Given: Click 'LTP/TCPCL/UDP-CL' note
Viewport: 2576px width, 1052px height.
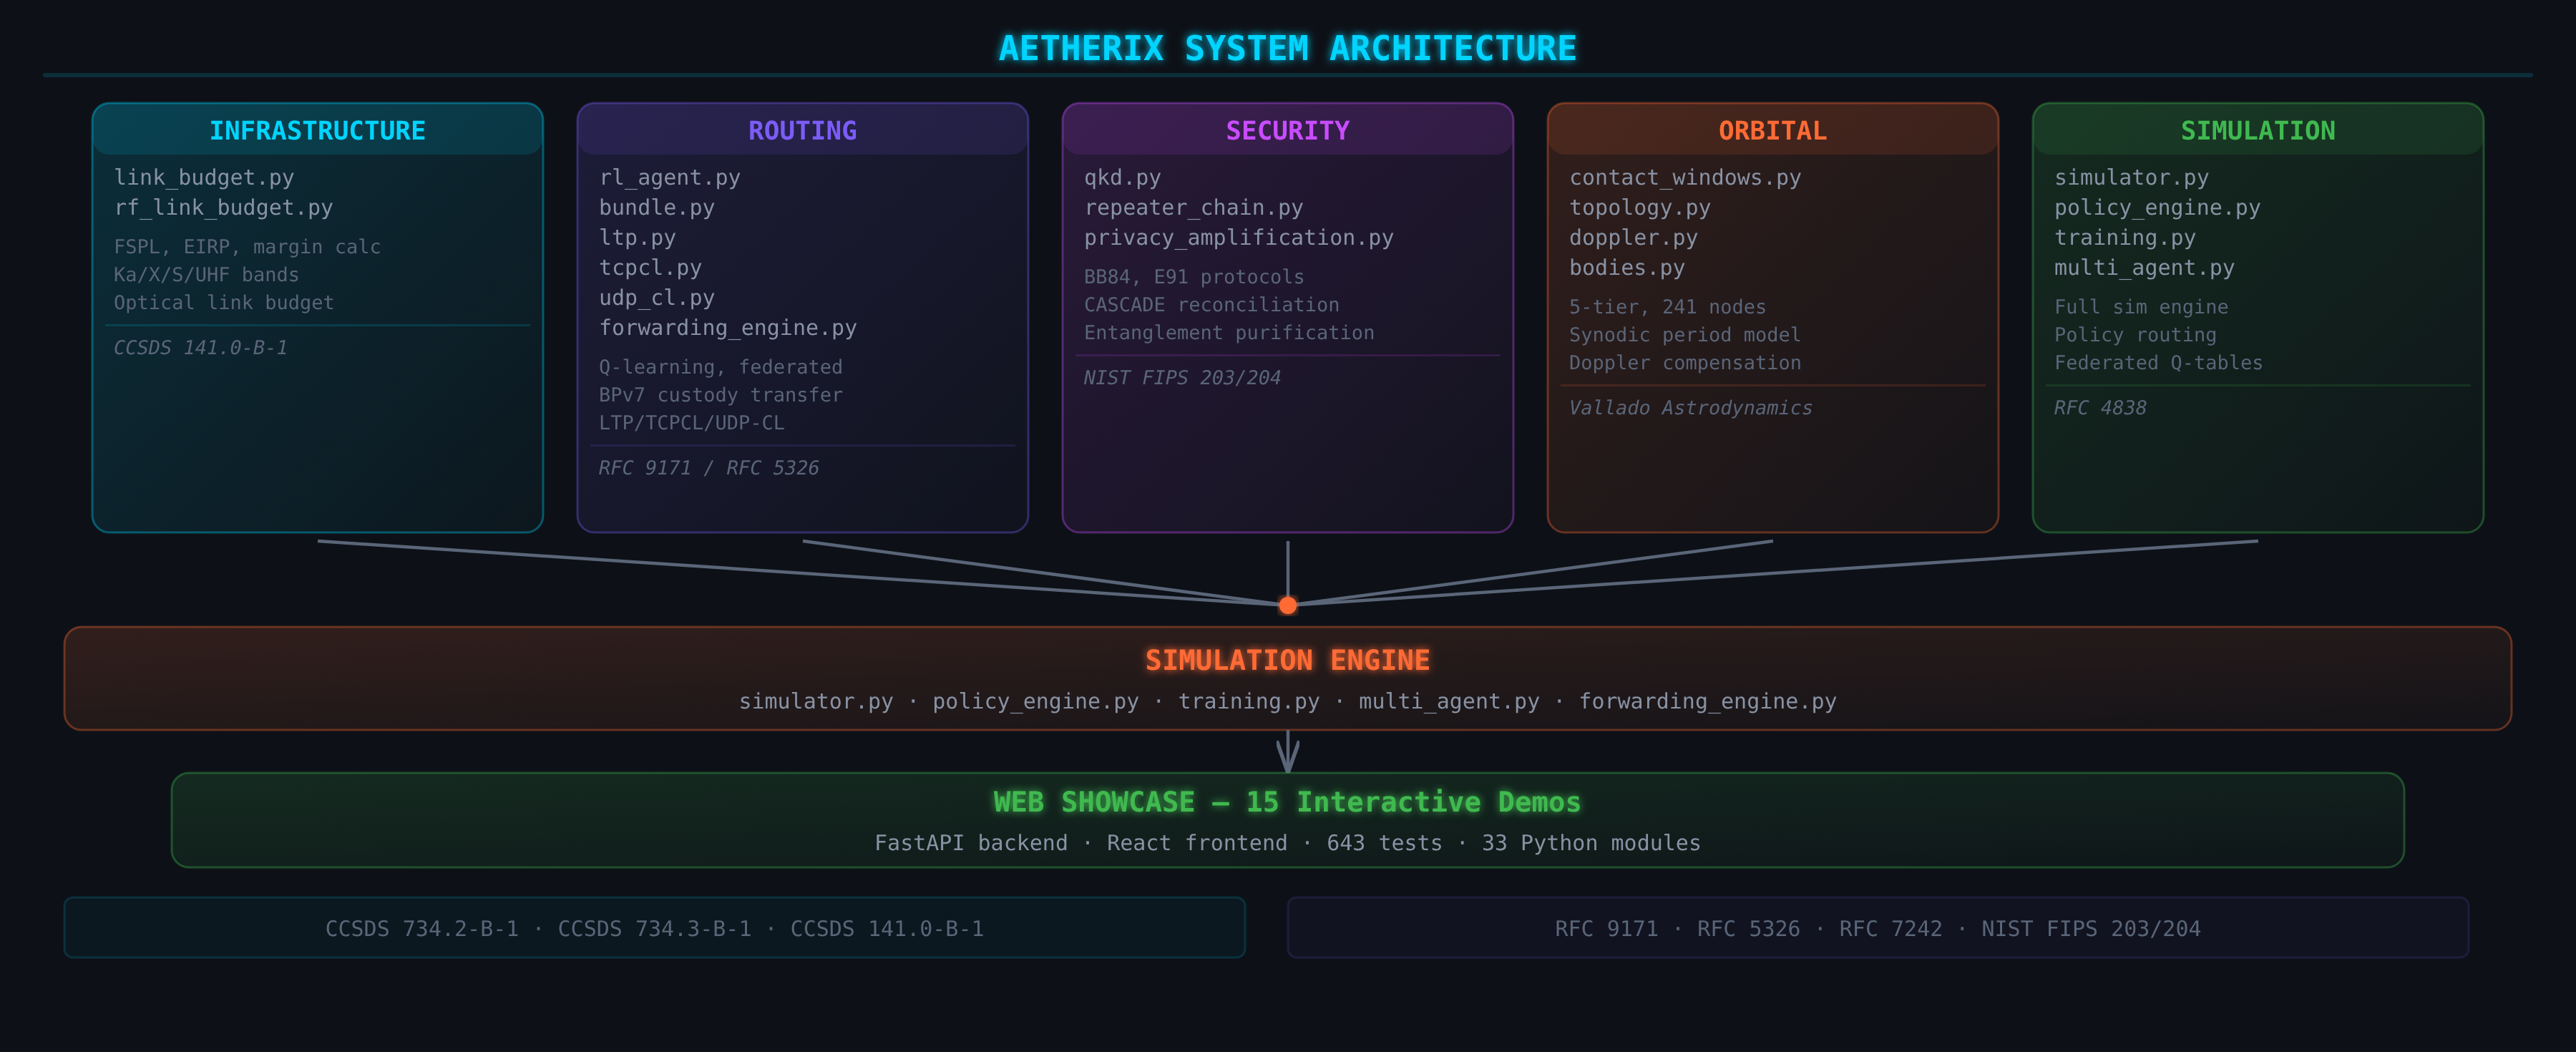Looking at the screenshot, I should [692, 423].
